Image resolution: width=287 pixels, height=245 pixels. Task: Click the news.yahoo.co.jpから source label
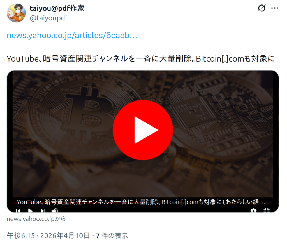pos(36,219)
